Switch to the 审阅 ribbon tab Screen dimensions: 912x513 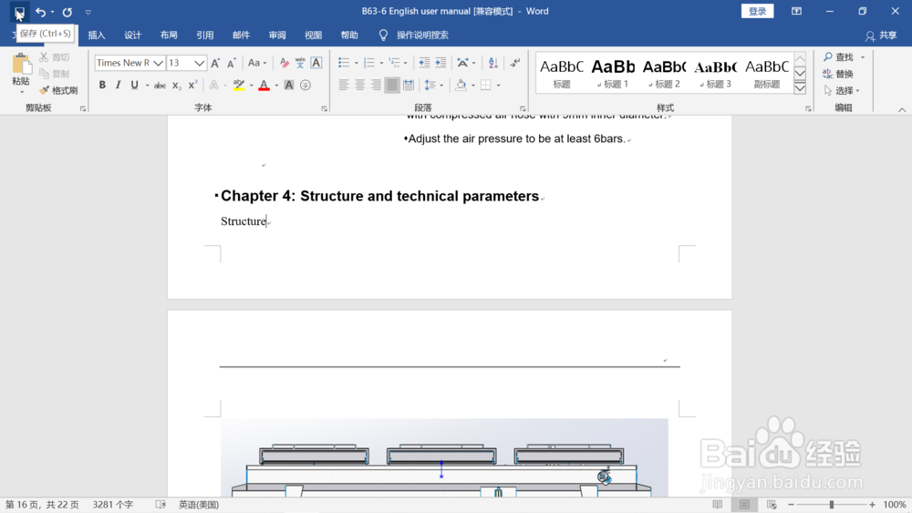pos(277,35)
